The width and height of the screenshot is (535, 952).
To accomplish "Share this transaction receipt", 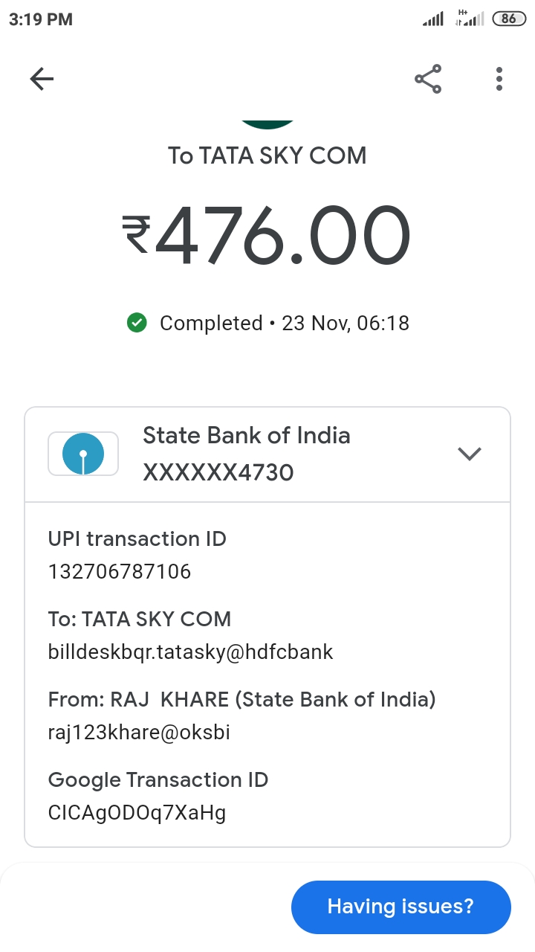I will click(428, 79).
